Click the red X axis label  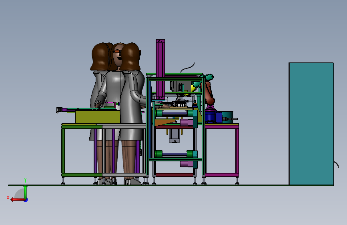8,197
